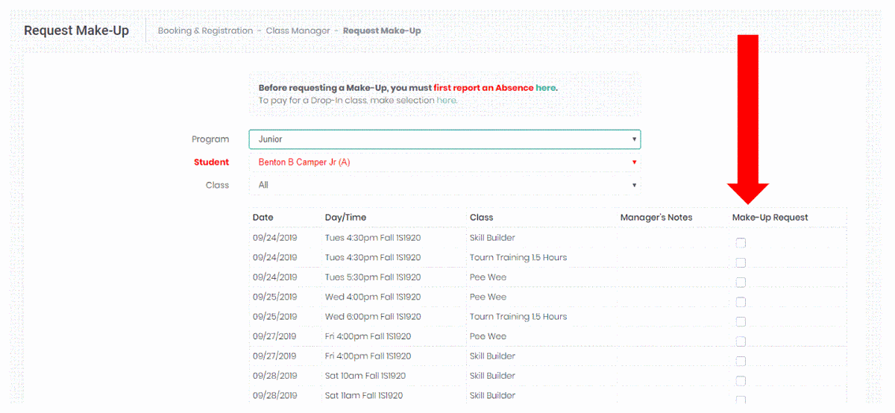Image resolution: width=895 pixels, height=413 pixels.
Task: Enable make-up request for Wed 4:00pm Pee Wee
Action: [x=741, y=302]
